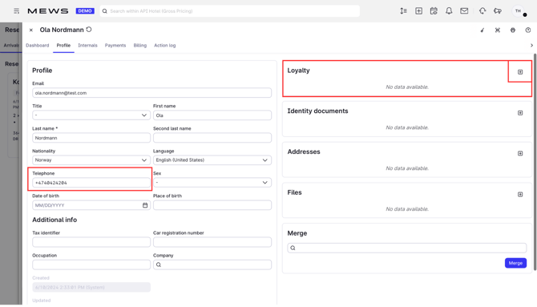Click the Second last name field

pos(212,138)
